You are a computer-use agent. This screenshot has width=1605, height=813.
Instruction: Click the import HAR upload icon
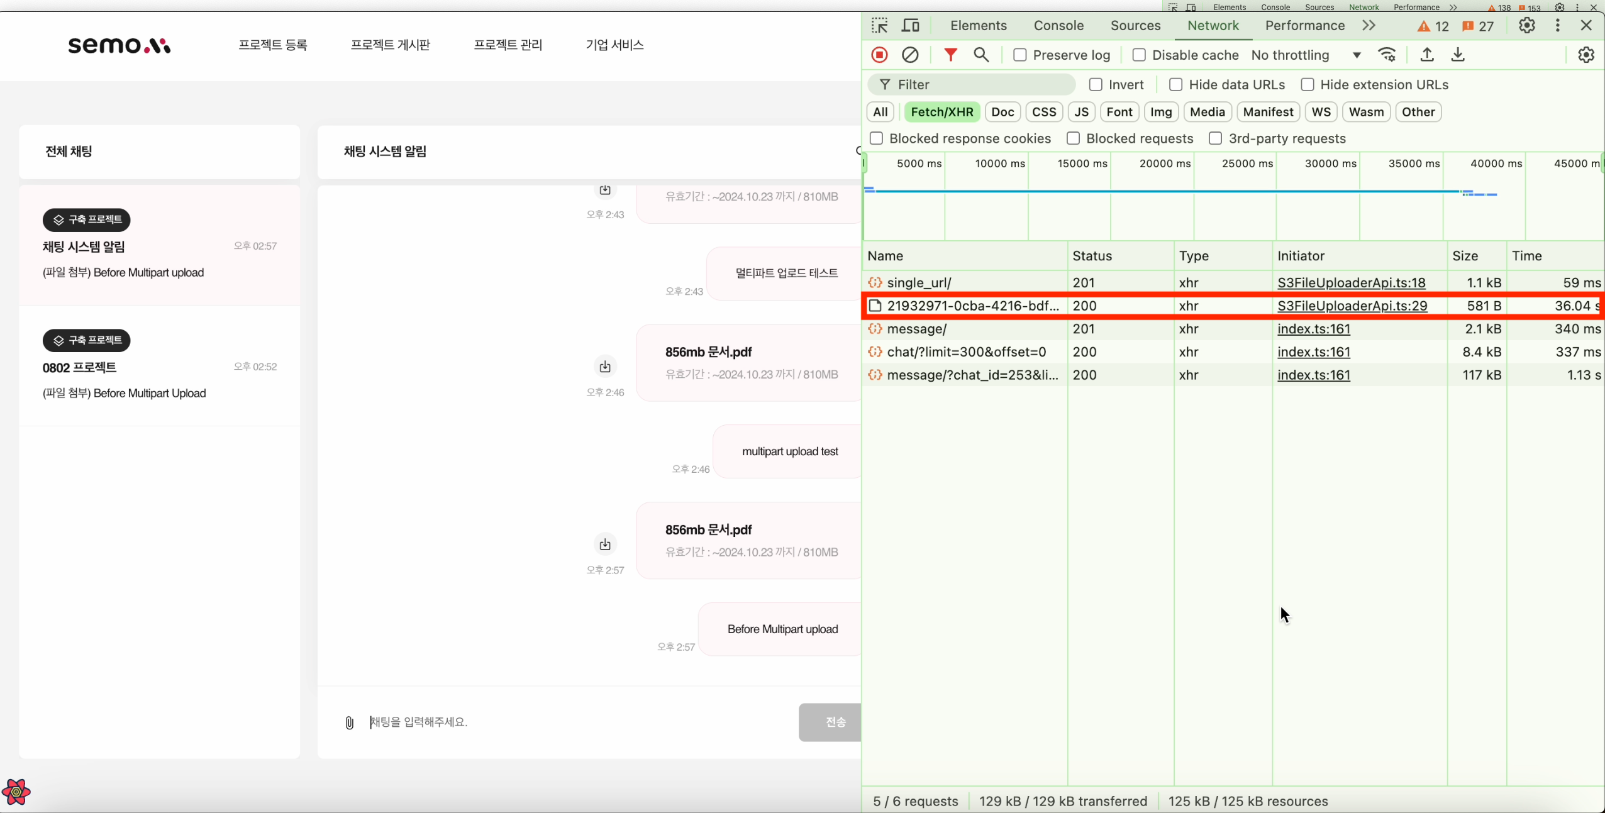coord(1427,55)
